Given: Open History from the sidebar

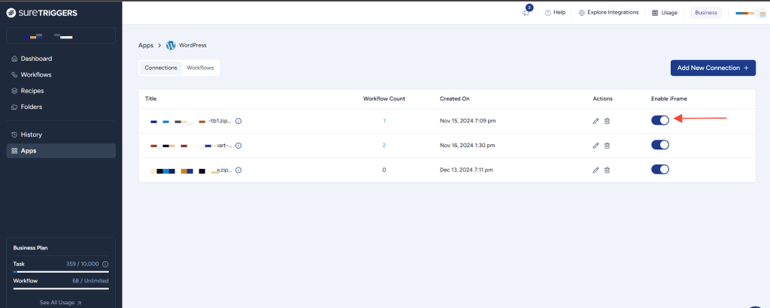Looking at the screenshot, I should (32, 134).
